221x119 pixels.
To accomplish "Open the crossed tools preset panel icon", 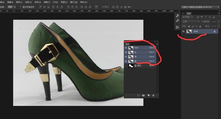I will (177, 27).
